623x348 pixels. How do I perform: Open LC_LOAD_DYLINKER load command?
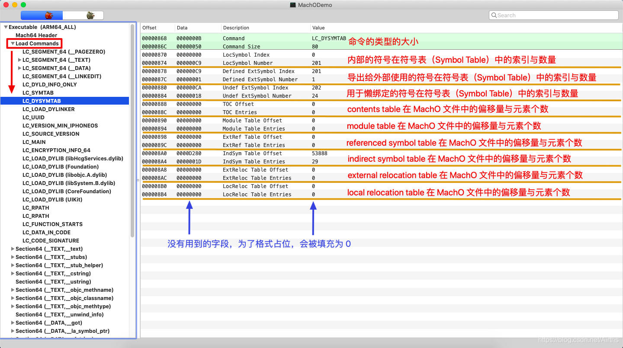coord(48,109)
